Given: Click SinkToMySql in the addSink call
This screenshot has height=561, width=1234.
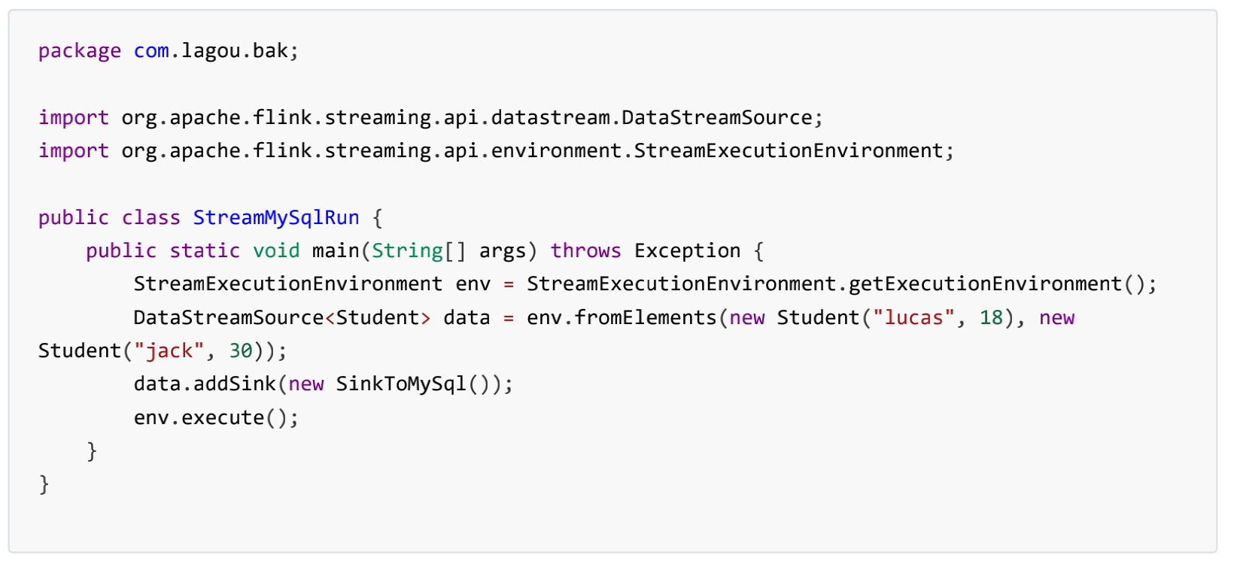Looking at the screenshot, I should coord(401,384).
